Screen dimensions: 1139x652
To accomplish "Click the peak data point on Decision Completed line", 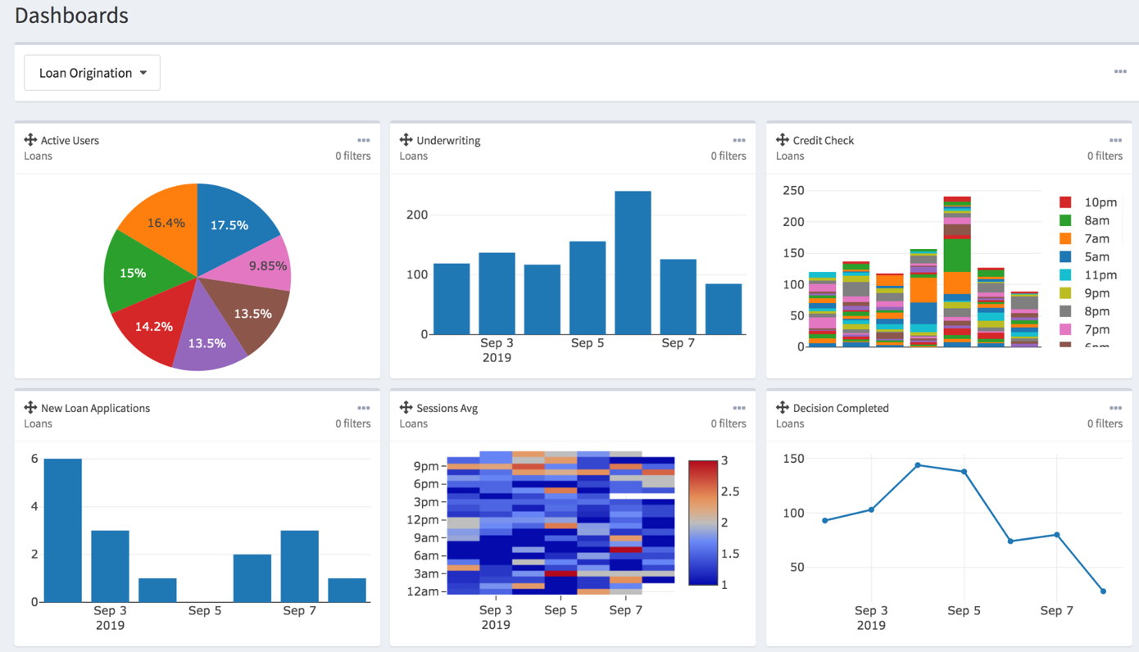I will pyautogui.click(x=917, y=464).
